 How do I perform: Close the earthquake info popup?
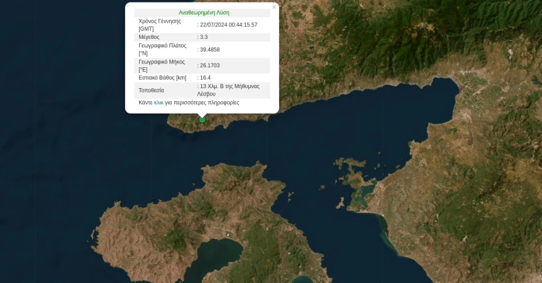point(274,7)
